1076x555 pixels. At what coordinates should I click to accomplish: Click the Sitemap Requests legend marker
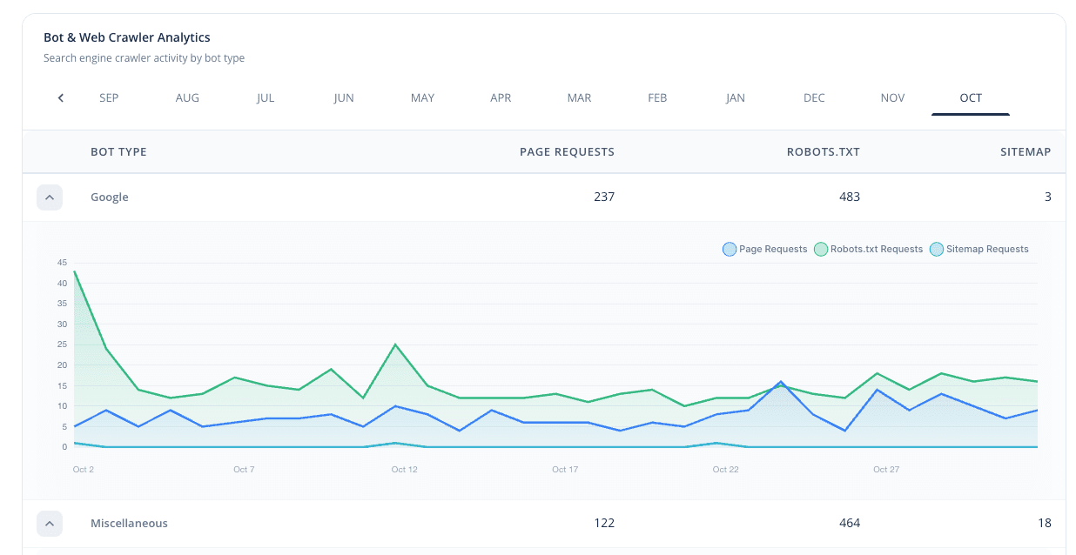(936, 249)
